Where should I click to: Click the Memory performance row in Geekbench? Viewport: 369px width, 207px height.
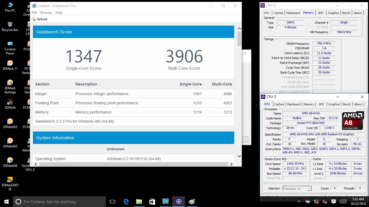click(x=133, y=112)
